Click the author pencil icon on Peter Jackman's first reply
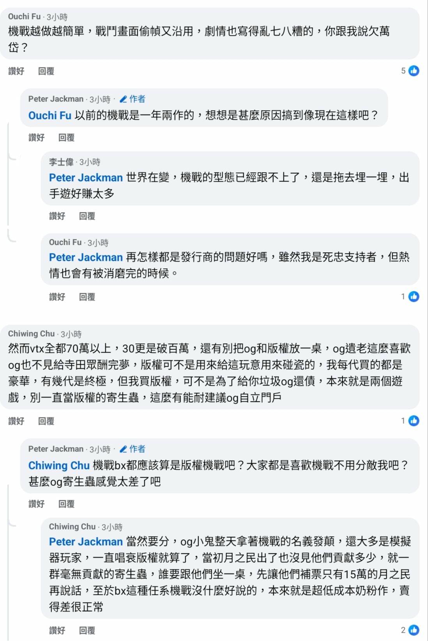Screen dimensions: 428x641 click(x=123, y=99)
